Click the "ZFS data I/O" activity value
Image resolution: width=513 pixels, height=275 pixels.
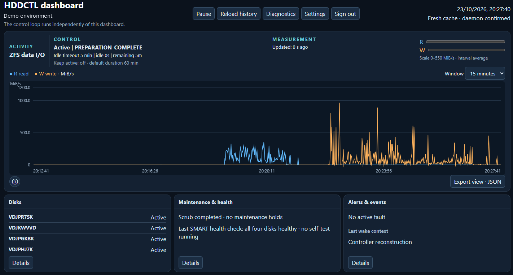tap(27, 55)
